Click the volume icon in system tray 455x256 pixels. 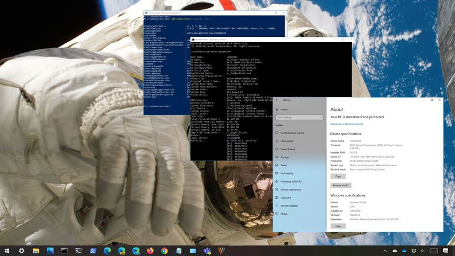(423, 251)
